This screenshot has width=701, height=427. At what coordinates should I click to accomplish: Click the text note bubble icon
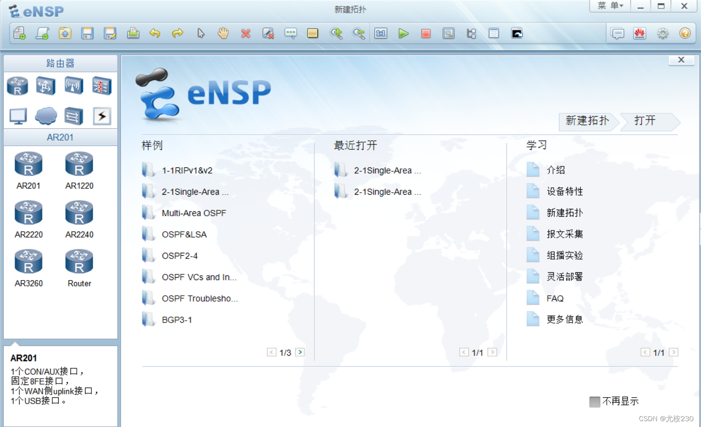[291, 33]
